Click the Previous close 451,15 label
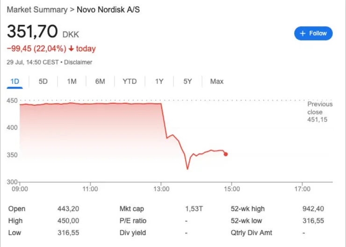Screen dimensions: 346x247 tap(320, 112)
